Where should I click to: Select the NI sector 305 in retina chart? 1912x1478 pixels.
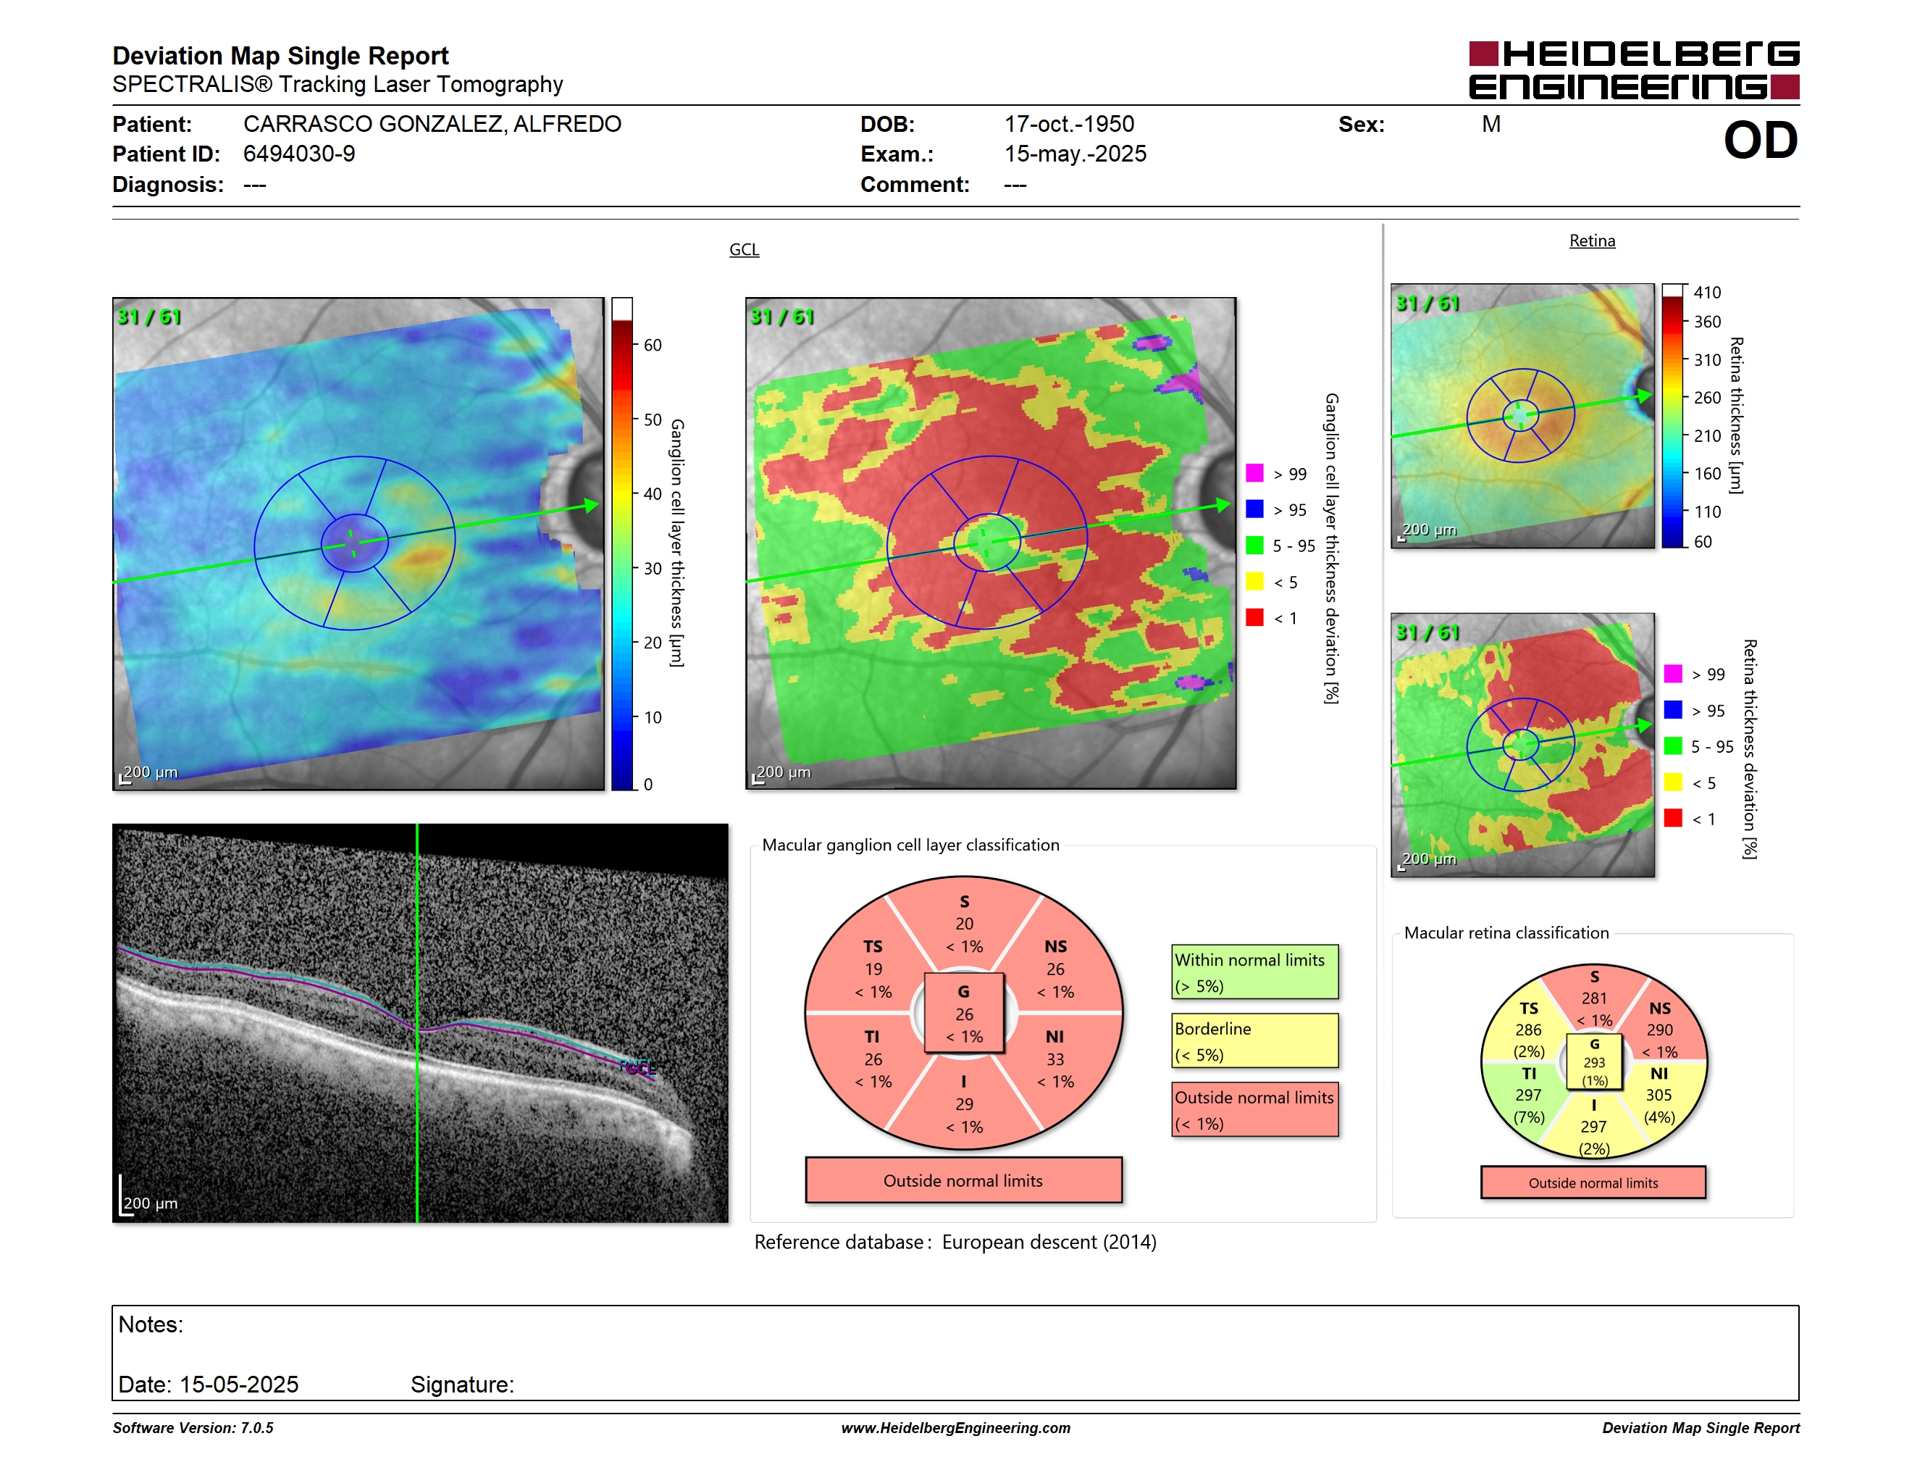pyautogui.click(x=1659, y=1095)
